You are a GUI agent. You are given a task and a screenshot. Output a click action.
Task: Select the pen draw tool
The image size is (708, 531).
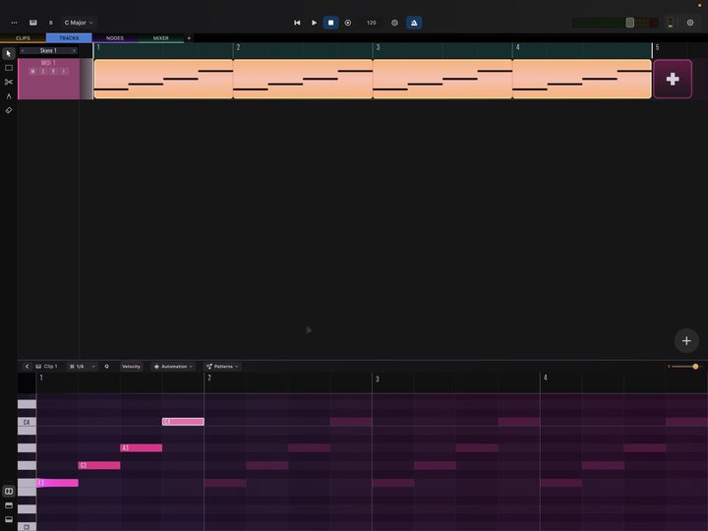[x=9, y=96]
